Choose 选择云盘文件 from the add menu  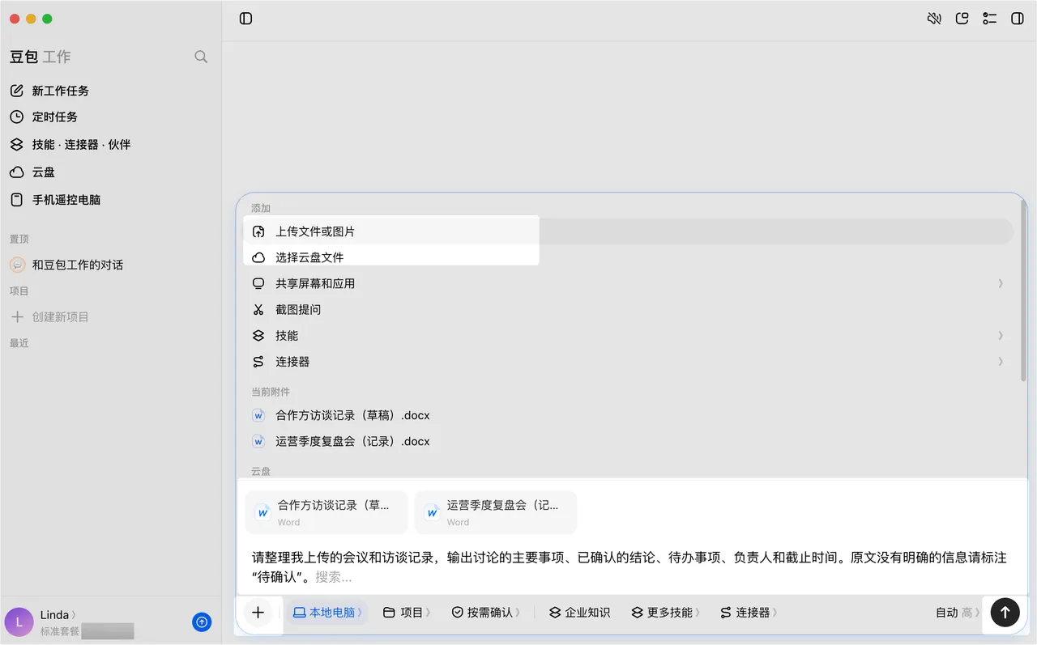[628, 257]
